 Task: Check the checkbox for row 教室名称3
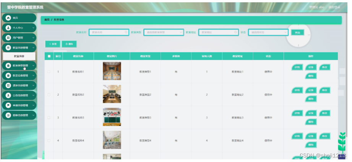click(x=49, y=118)
